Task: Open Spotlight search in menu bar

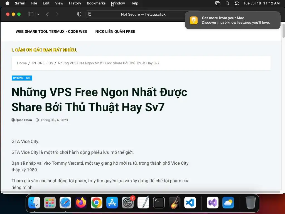Action: pos(227,3)
